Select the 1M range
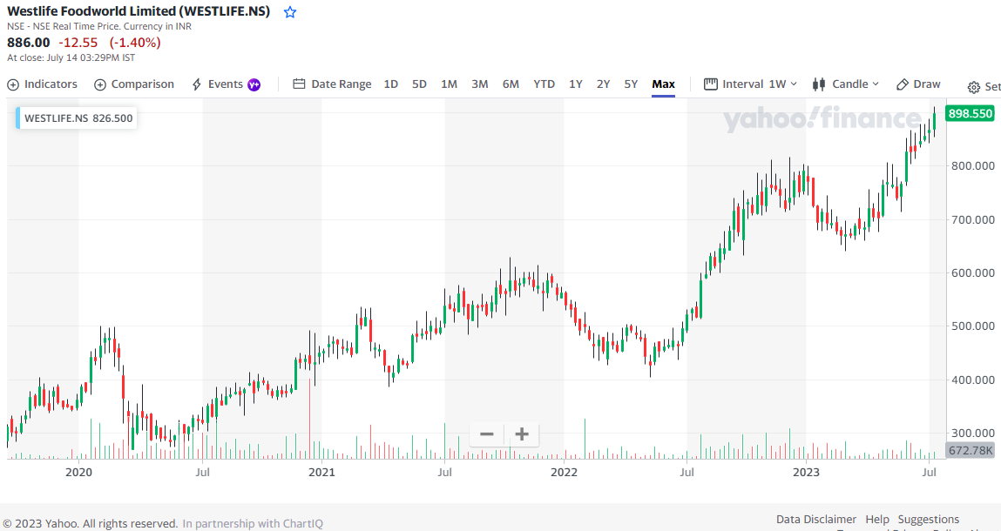 coord(449,84)
